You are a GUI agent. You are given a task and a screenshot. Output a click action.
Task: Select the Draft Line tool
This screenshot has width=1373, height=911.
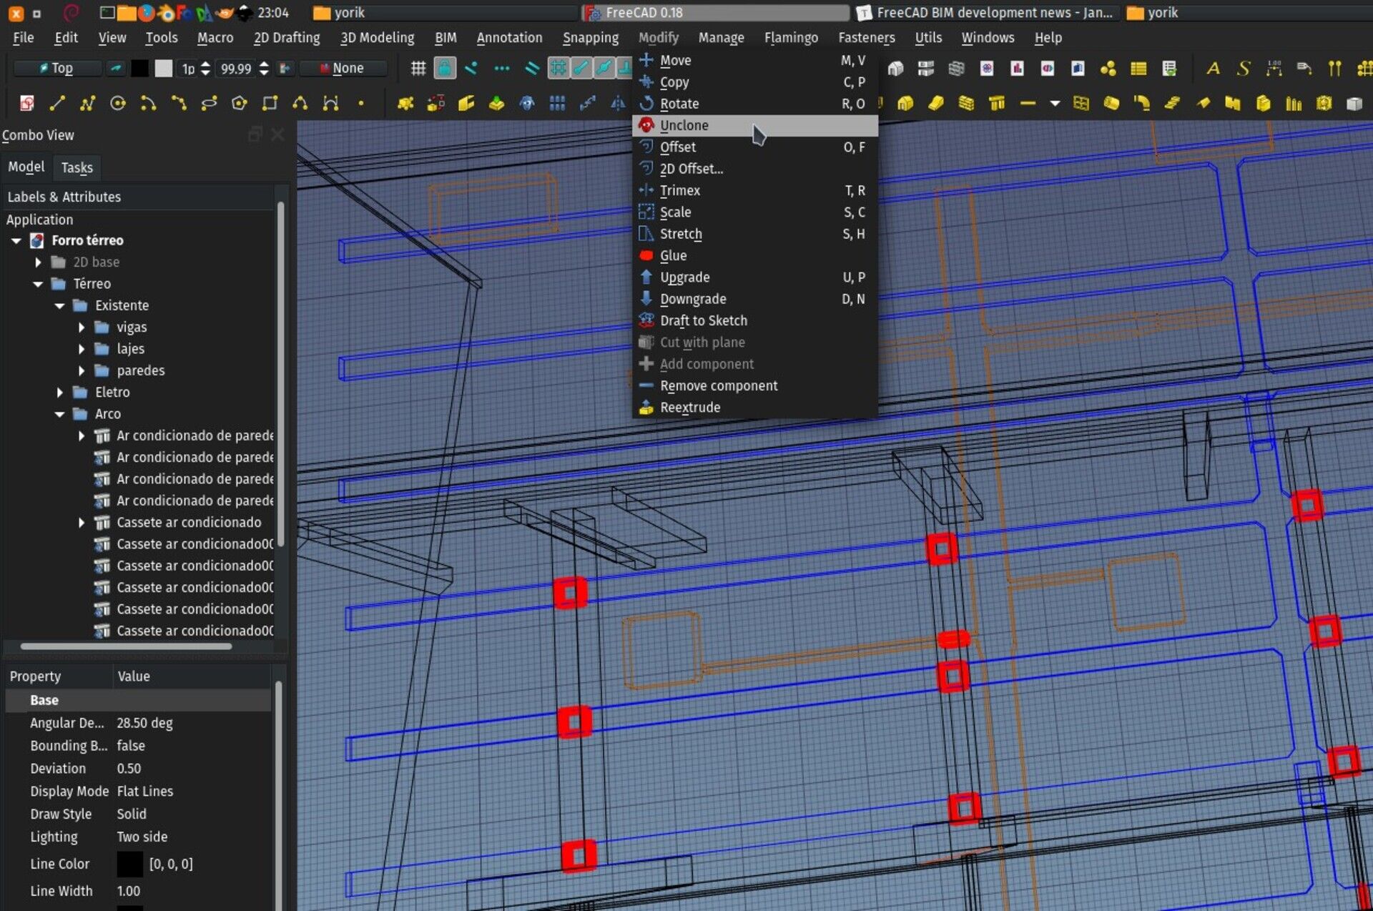57,104
